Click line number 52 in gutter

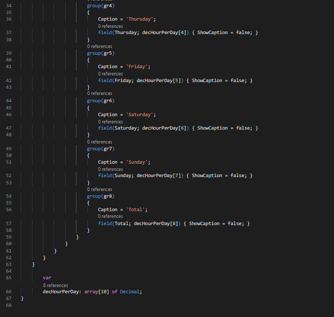pyautogui.click(x=9, y=176)
